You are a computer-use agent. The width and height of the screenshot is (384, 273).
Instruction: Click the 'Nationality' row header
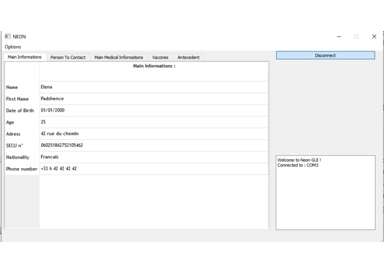[22, 157]
